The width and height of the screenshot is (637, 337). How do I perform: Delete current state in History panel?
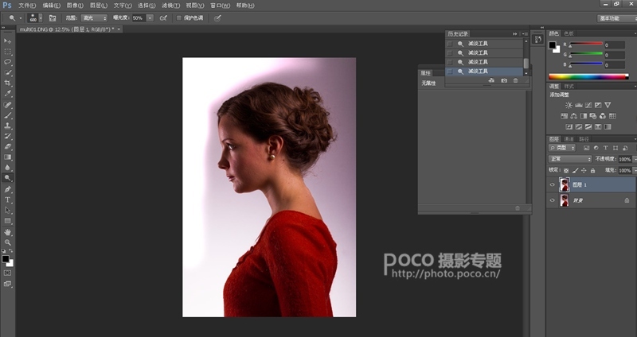pyautogui.click(x=515, y=80)
